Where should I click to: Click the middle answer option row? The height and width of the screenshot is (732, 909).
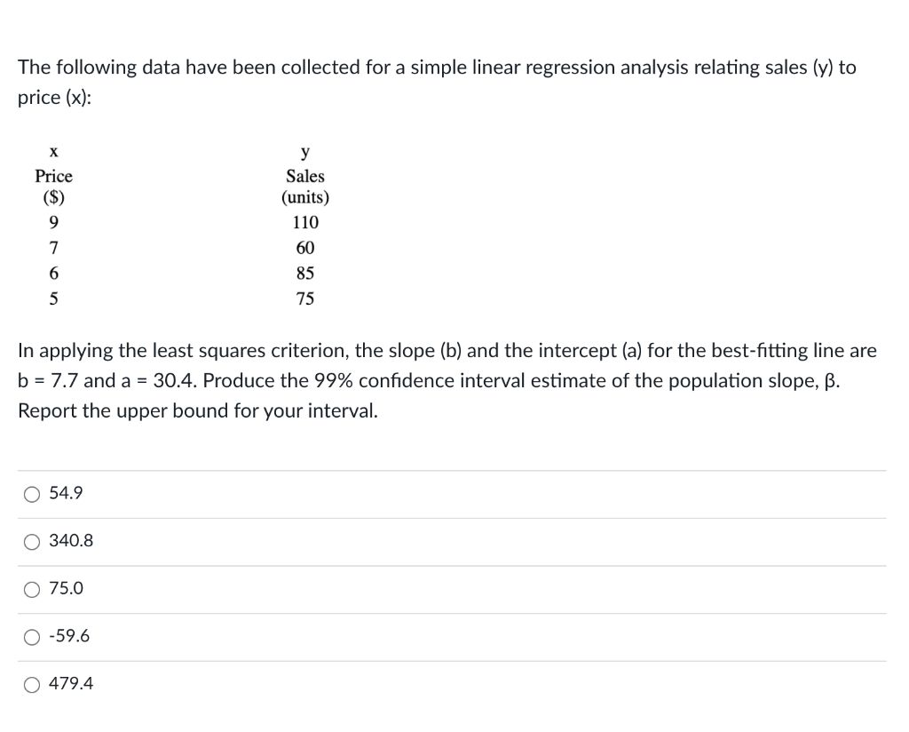[x=444, y=589]
